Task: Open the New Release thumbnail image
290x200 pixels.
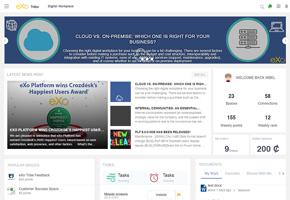Action: 120,139
